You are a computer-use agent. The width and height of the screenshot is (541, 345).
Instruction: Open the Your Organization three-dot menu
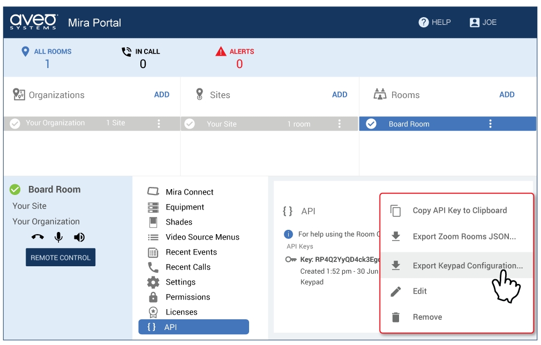tap(159, 124)
